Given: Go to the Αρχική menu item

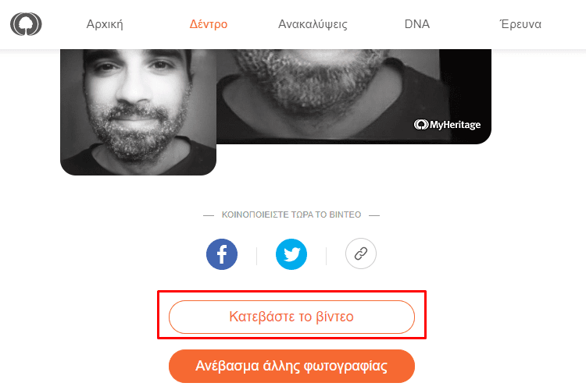Looking at the screenshot, I should pyautogui.click(x=105, y=24).
